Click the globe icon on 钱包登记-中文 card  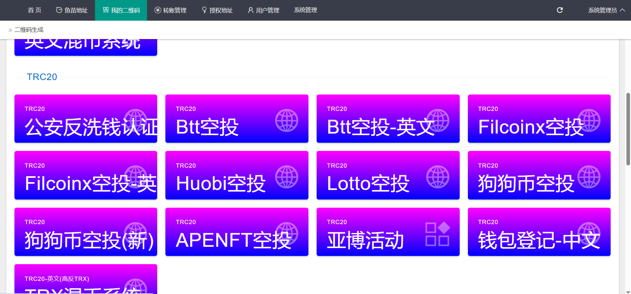point(589,234)
